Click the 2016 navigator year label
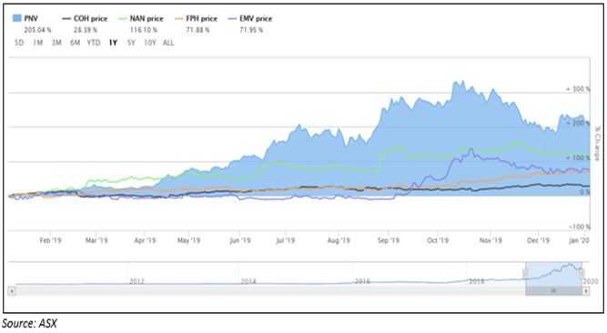 [362, 281]
